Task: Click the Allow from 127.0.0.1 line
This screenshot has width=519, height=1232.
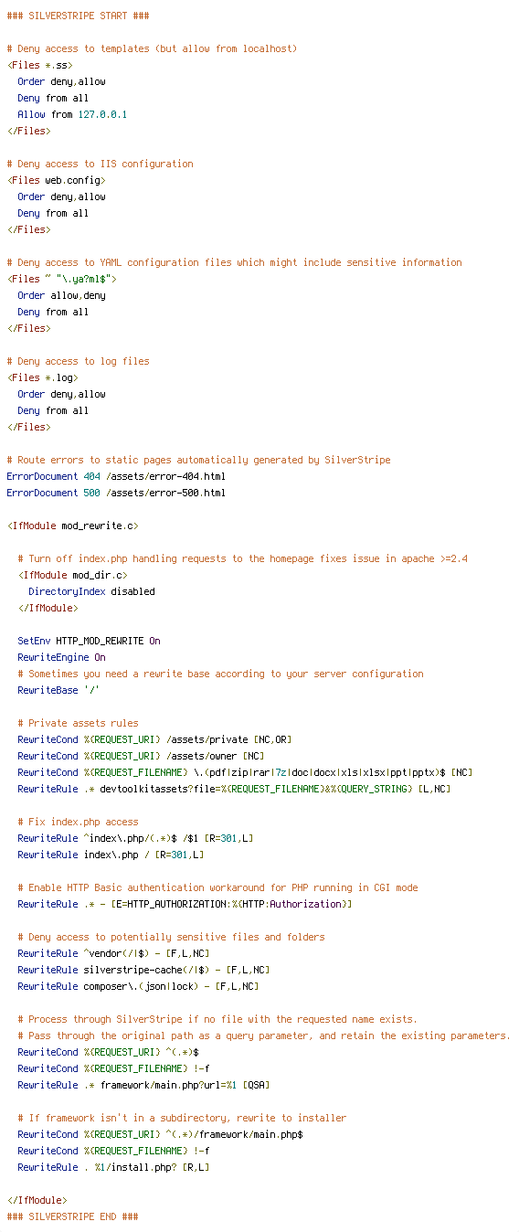Action: coord(72,114)
